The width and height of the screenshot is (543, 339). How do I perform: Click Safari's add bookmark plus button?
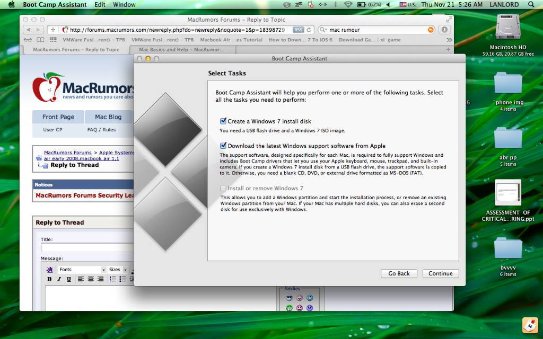tap(52, 30)
